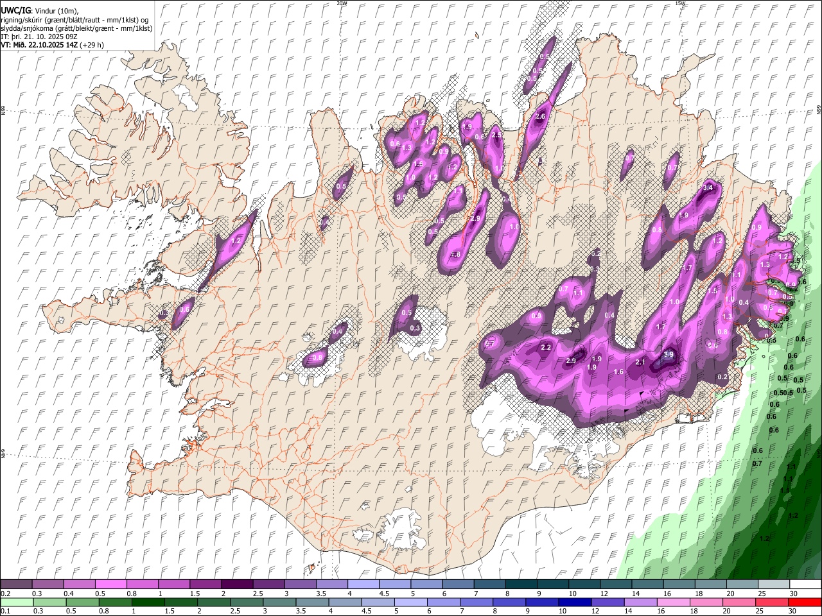This screenshot has width=822, height=616.
Task: Pick the light lavender 4 swatch in snow legend
Action: click(x=363, y=585)
